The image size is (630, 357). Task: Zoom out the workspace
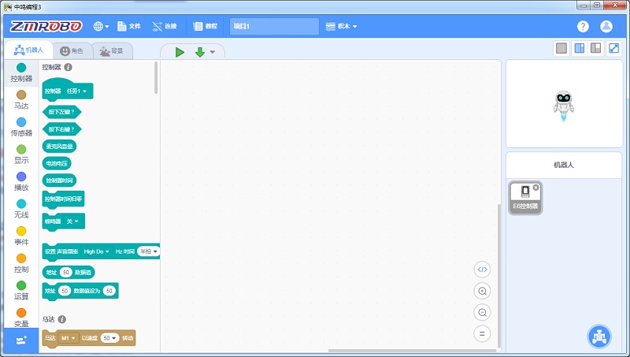[482, 312]
